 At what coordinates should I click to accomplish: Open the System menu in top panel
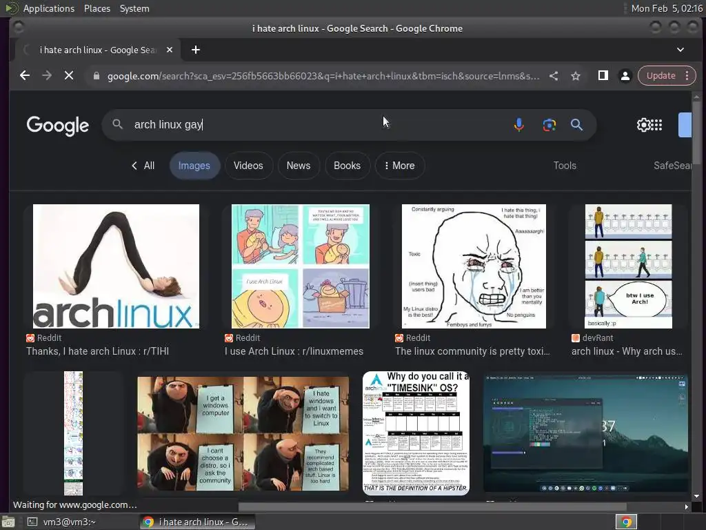tap(134, 8)
